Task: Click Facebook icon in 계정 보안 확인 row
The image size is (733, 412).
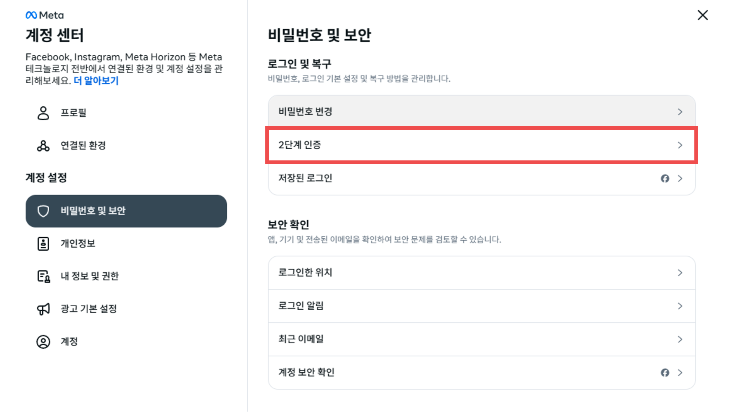Action: coord(665,373)
